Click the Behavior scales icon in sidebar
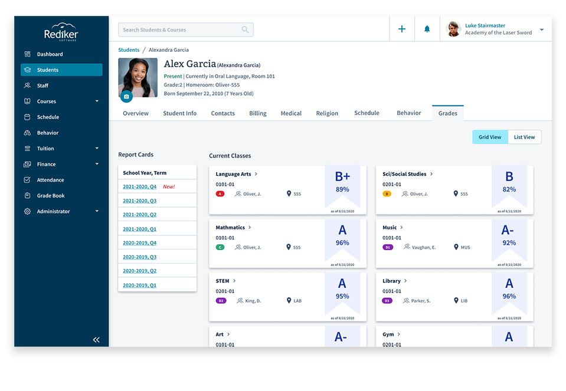This screenshot has width=566, height=391. click(27, 133)
